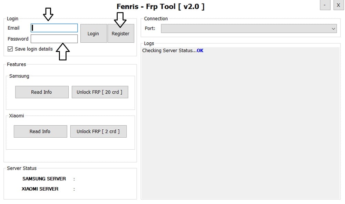
Task: Close the Fenris Frp Tool window
Action: tap(338, 5)
